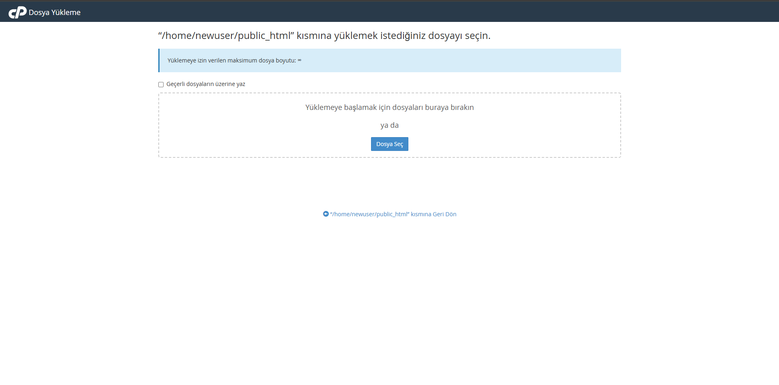This screenshot has width=779, height=385.
Task: Click the cPanel logo icon
Action: 17,13
